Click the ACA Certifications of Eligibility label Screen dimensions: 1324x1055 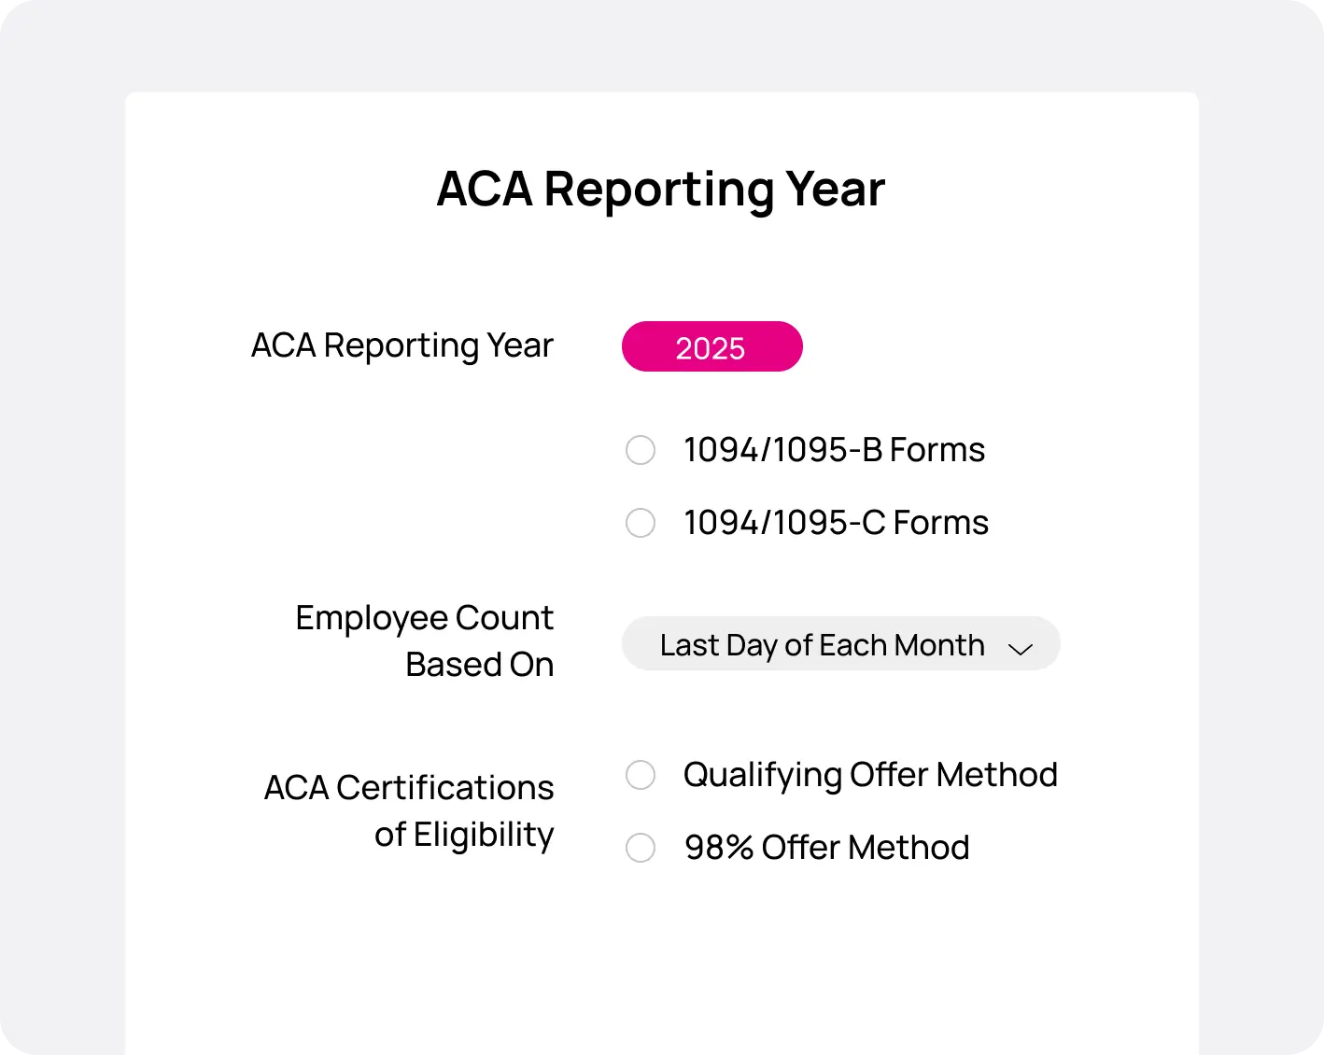point(408,810)
